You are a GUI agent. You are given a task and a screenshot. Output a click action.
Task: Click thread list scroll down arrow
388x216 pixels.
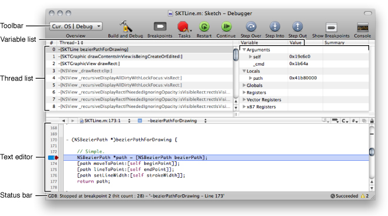click(x=236, y=107)
